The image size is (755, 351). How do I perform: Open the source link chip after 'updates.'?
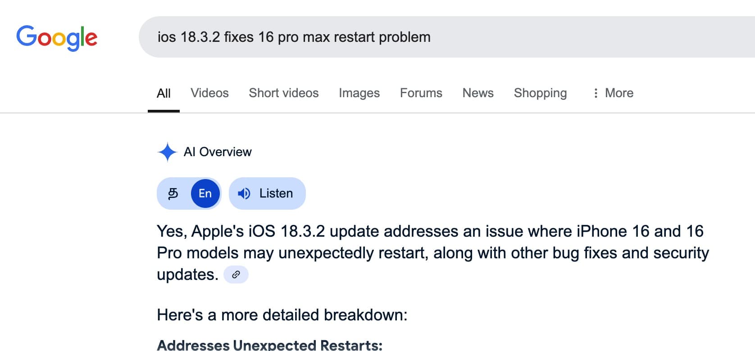[236, 274]
